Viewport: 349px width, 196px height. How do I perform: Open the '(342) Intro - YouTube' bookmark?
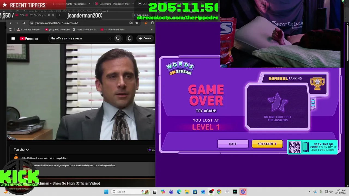(x=57, y=29)
